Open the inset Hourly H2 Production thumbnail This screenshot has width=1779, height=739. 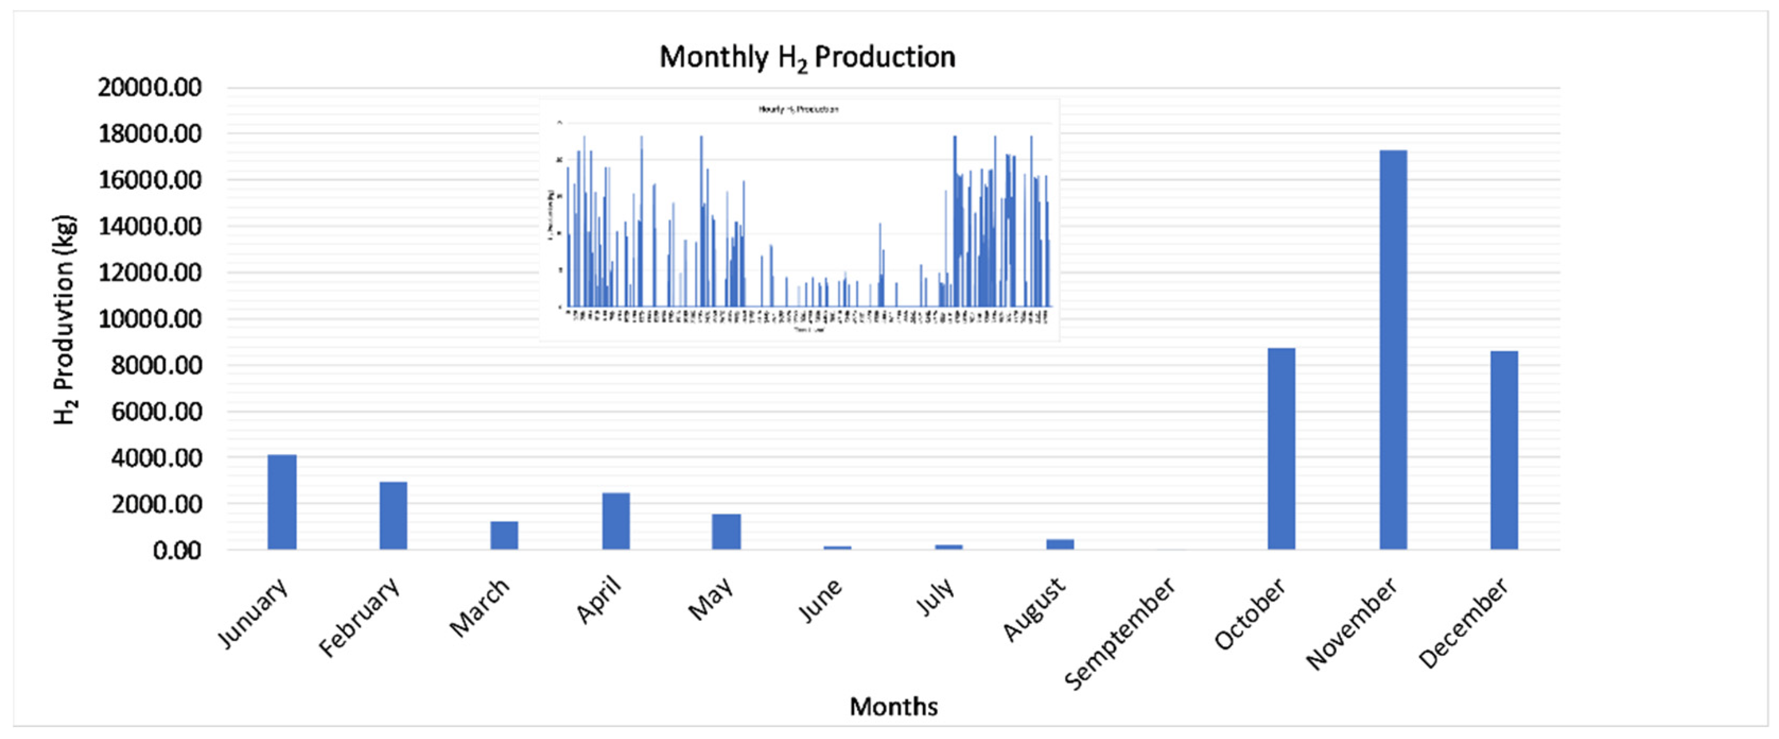pyautogui.click(x=799, y=219)
